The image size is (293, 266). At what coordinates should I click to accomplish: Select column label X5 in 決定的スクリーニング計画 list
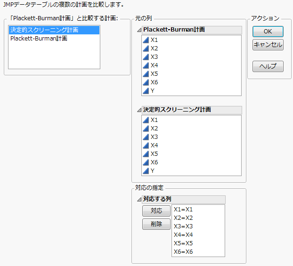[x=155, y=154]
